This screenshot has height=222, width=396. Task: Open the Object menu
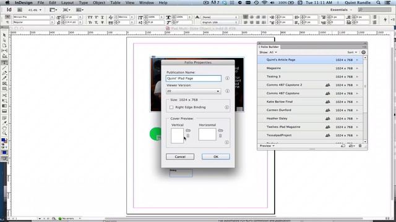pyautogui.click(x=99, y=2)
